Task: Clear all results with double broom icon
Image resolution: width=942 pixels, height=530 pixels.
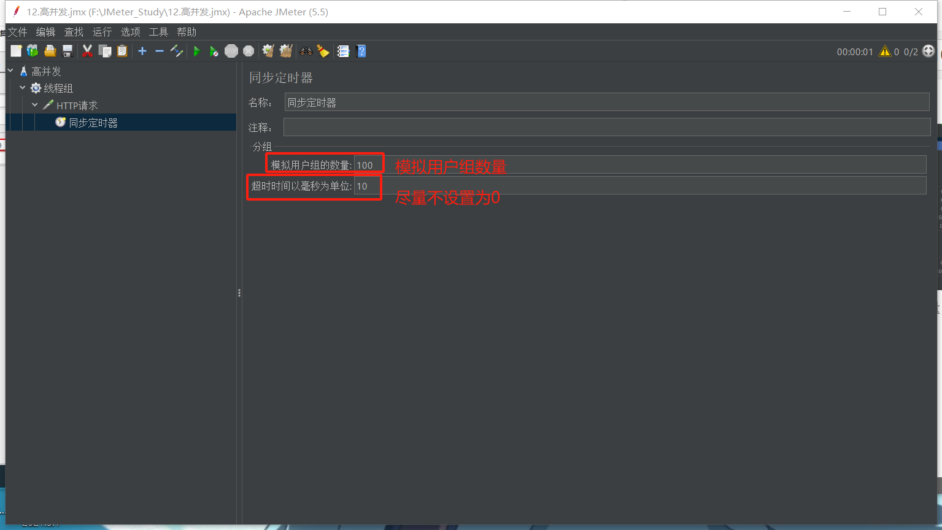Action: 286,52
